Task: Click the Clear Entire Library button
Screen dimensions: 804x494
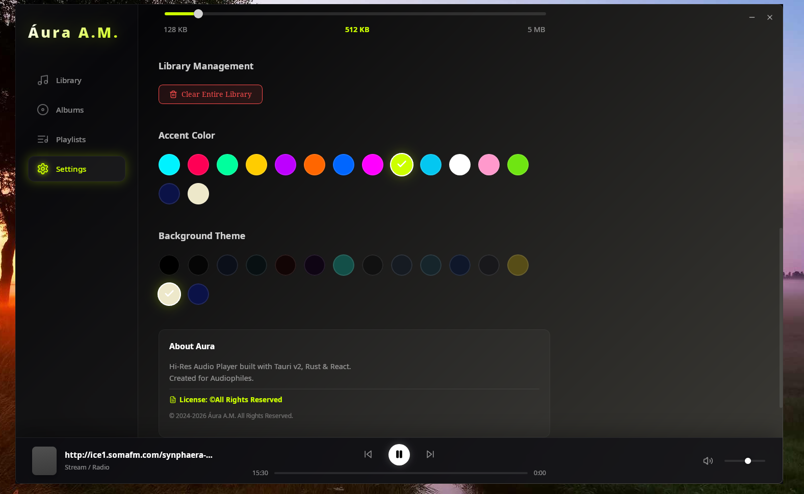Action: click(x=211, y=94)
